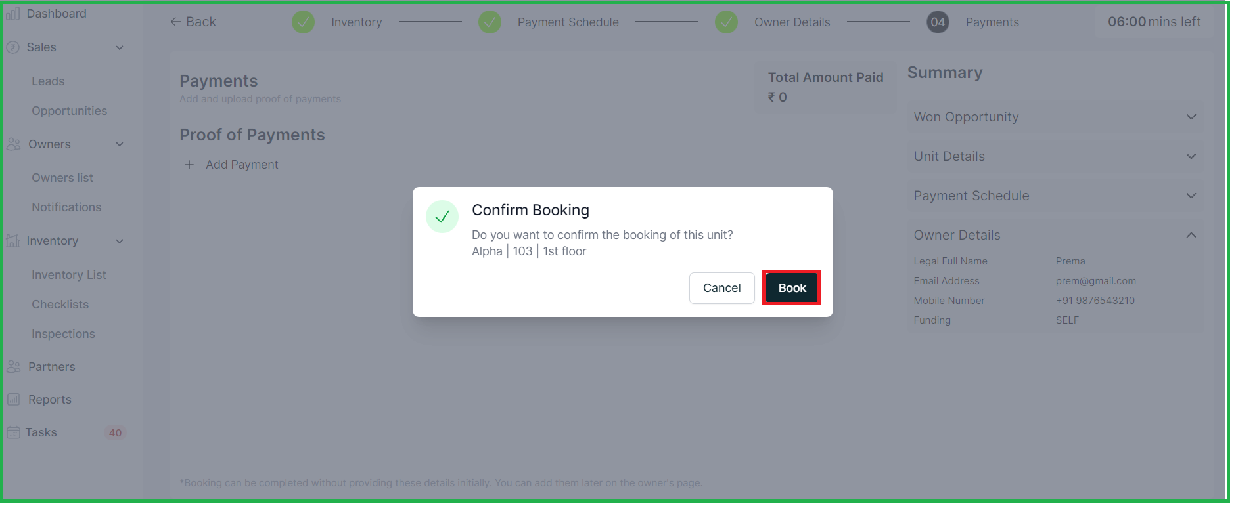
Task: Click the Partners people icon
Action: 13,367
